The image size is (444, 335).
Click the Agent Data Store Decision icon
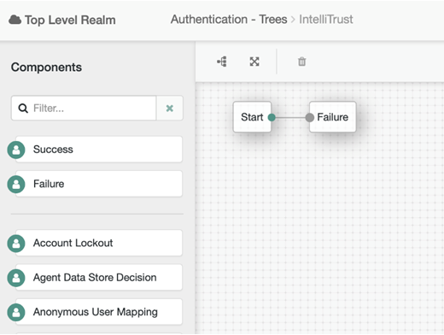pos(16,278)
